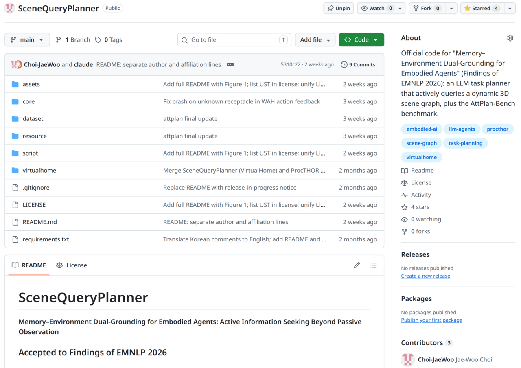Toggle the Starred button
This screenshot has width=521, height=368.
[x=482, y=8]
